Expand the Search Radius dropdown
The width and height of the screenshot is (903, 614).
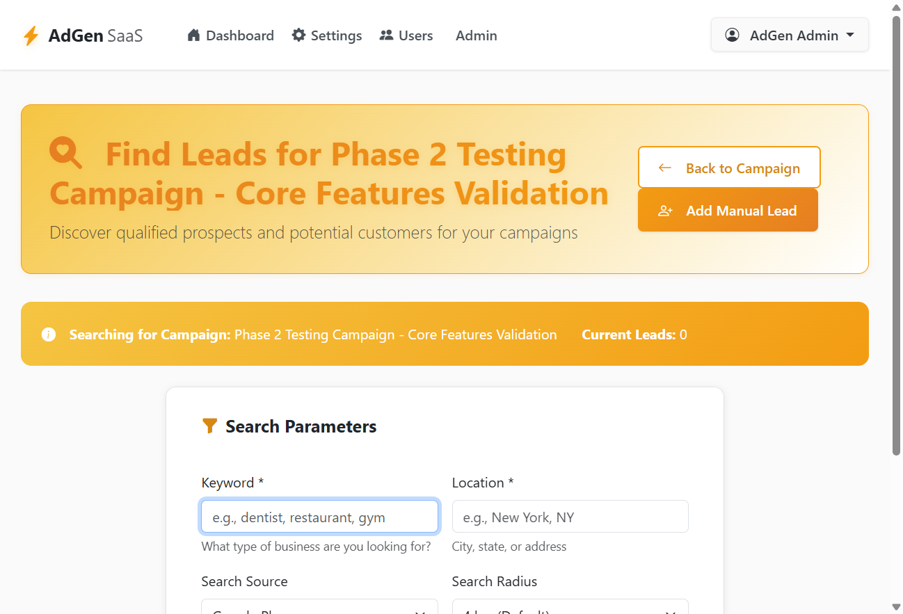pyautogui.click(x=570, y=607)
